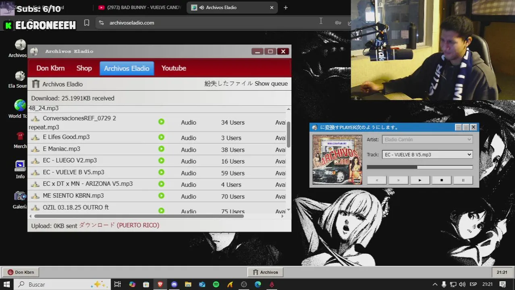Image resolution: width=515 pixels, height=290 pixels.
Task: Click the Archivos bottom bar button
Action: (265, 272)
